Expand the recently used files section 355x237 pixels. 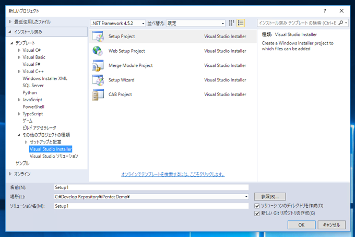click(x=10, y=22)
